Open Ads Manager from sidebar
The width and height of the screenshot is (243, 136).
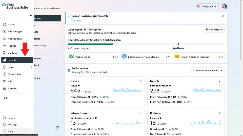4,31
